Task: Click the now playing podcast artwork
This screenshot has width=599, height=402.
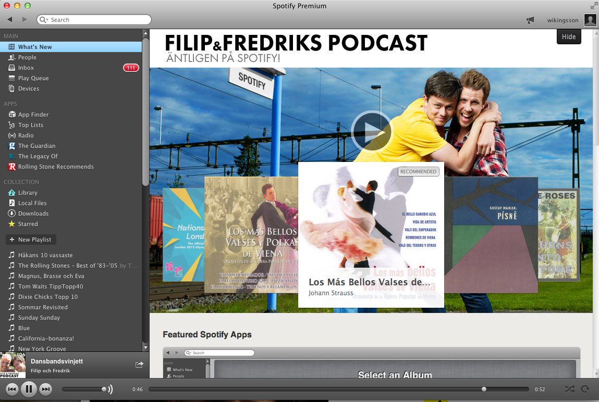Action: (x=13, y=365)
